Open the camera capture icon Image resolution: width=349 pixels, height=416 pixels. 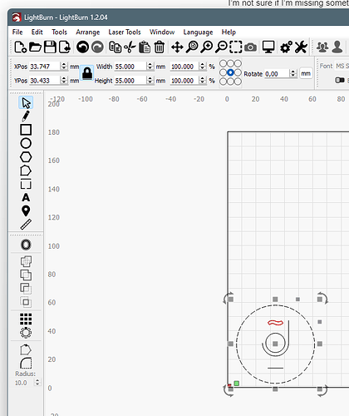[250, 47]
